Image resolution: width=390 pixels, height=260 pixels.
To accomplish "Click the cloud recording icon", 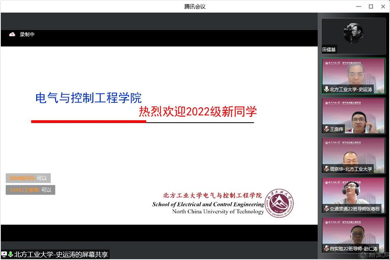I will (12, 35).
